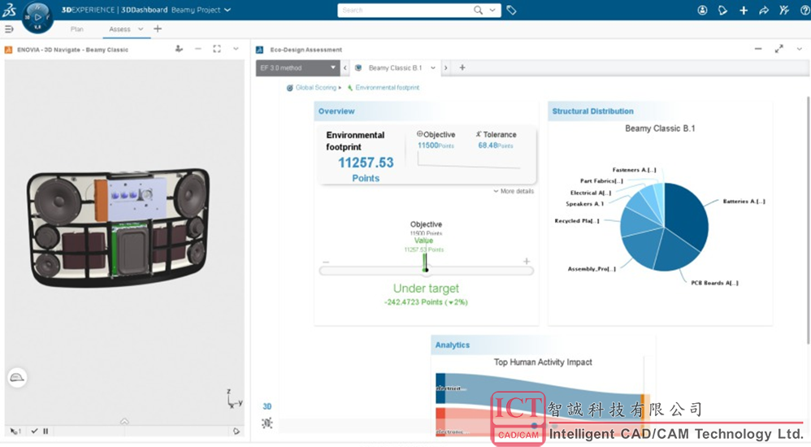Click the Beamy speaker 3D model
Viewport: 811px width, 447px height.
tap(119, 227)
